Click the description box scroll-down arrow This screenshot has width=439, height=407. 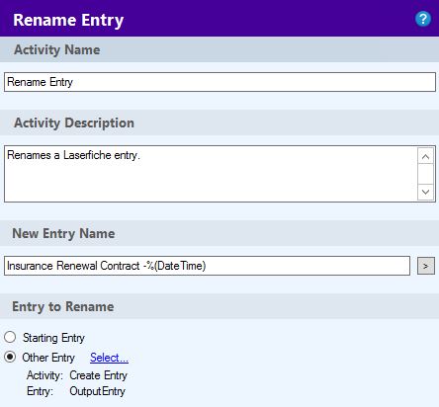[425, 192]
